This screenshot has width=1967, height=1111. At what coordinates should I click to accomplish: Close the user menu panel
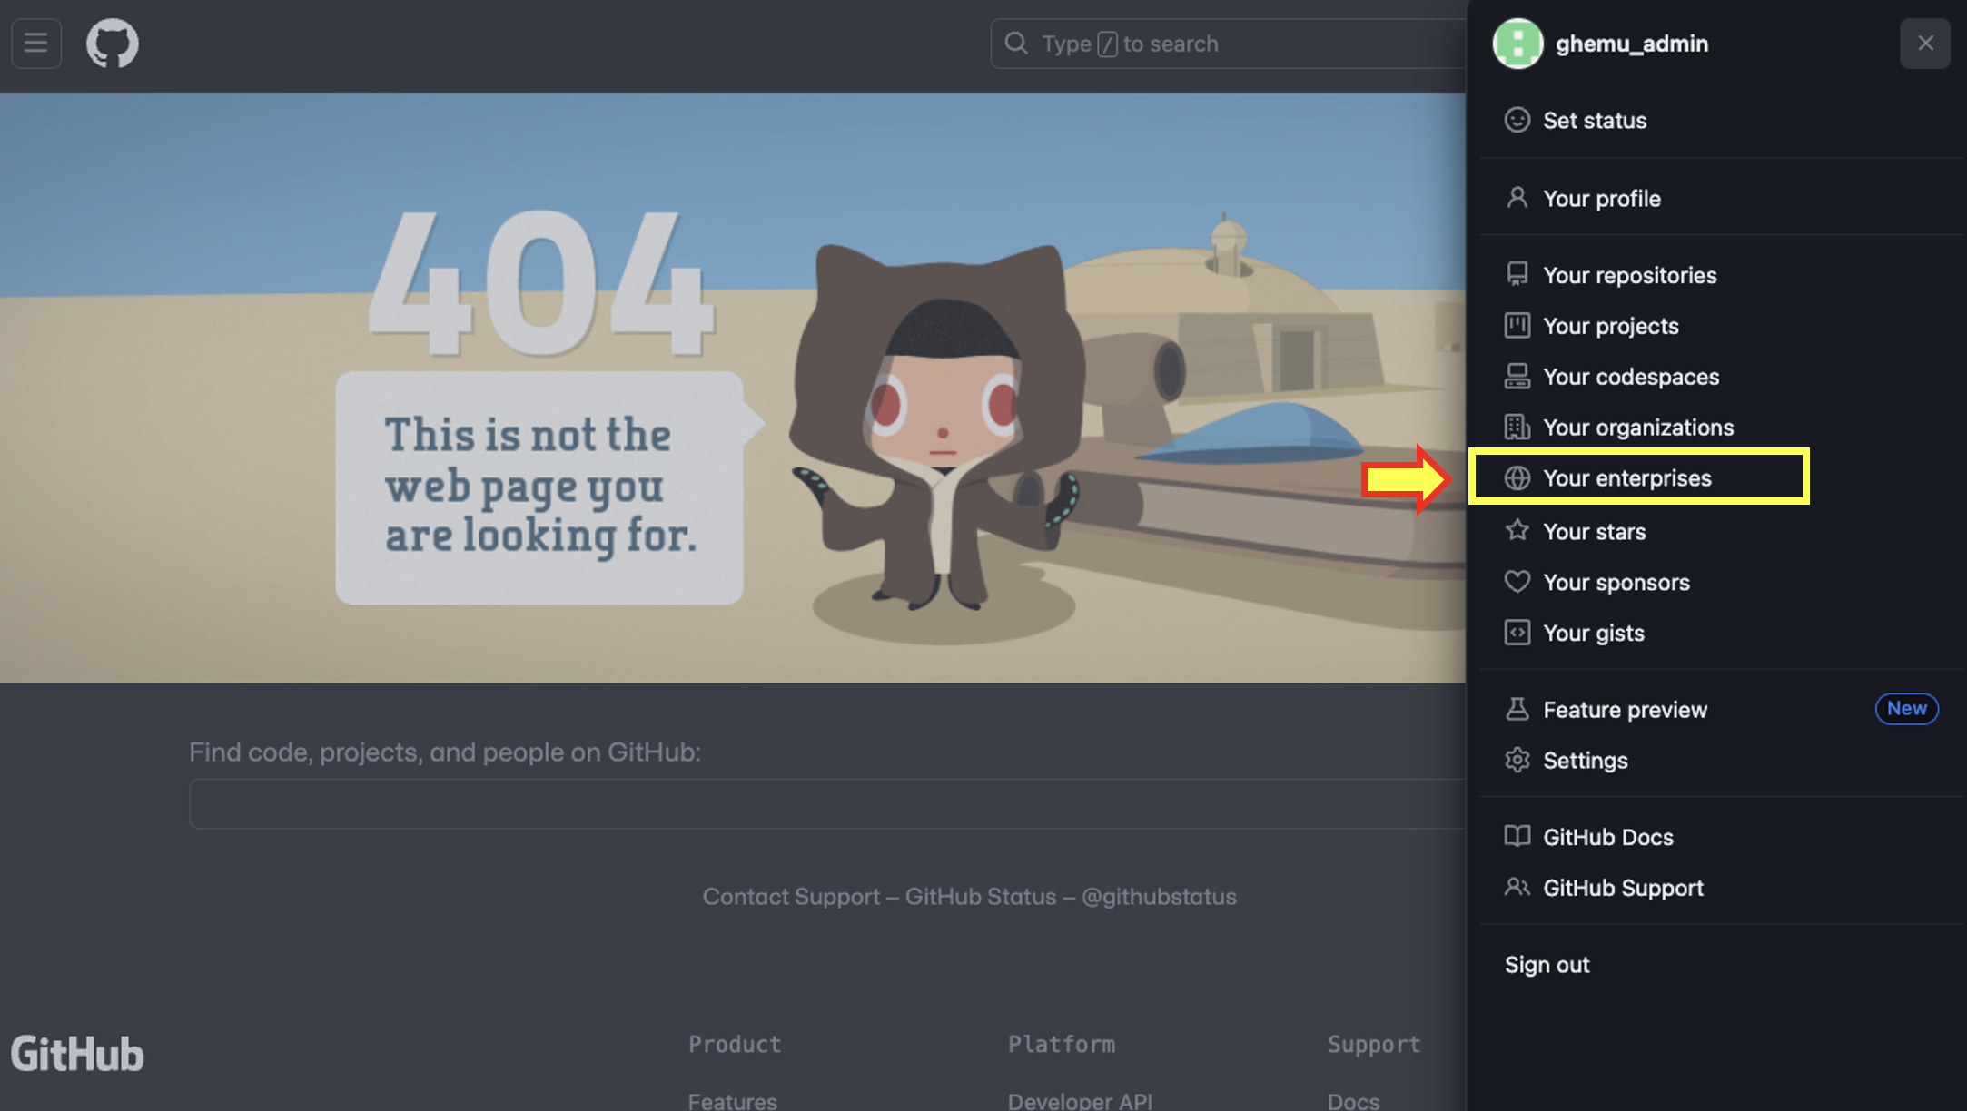[1924, 44]
